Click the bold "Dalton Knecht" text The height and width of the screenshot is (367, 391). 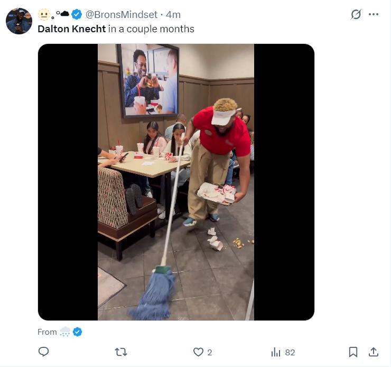(x=72, y=29)
